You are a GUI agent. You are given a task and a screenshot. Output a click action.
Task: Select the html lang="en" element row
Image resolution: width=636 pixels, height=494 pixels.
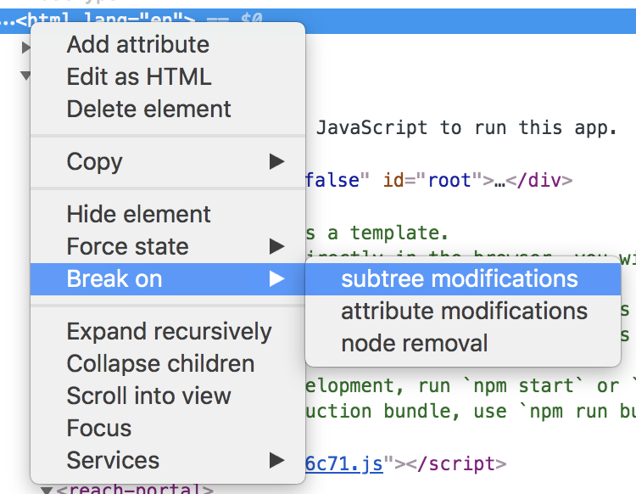tap(318, 20)
